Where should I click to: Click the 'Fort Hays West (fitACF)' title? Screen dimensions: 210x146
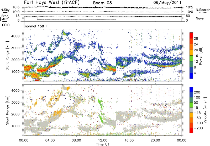pyautogui.click(x=52, y=2)
